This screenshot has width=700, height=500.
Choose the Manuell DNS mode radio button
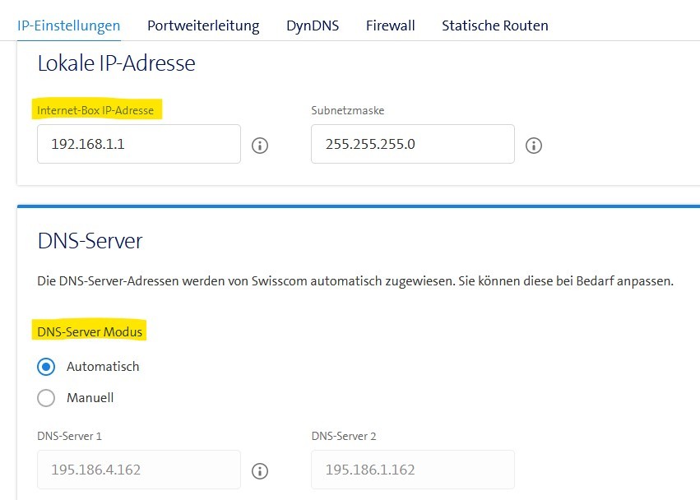[x=47, y=398]
